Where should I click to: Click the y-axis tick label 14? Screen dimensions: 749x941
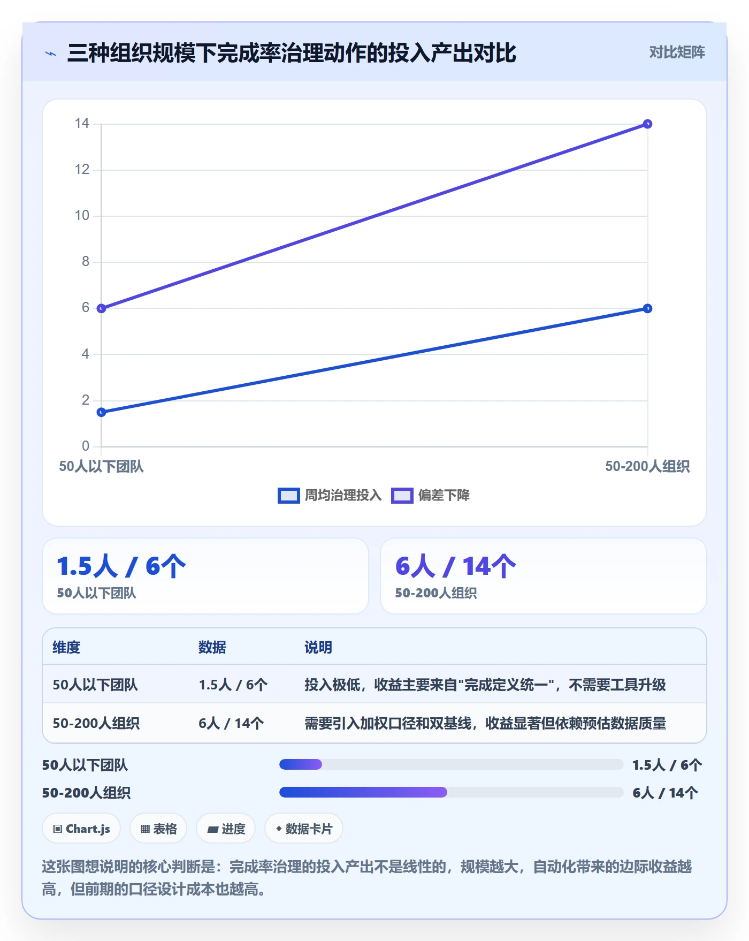82,124
